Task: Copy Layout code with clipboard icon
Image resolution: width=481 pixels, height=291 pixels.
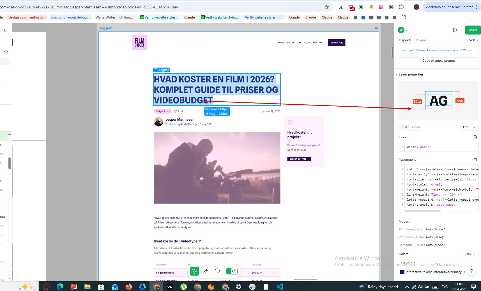Action: coord(475,137)
